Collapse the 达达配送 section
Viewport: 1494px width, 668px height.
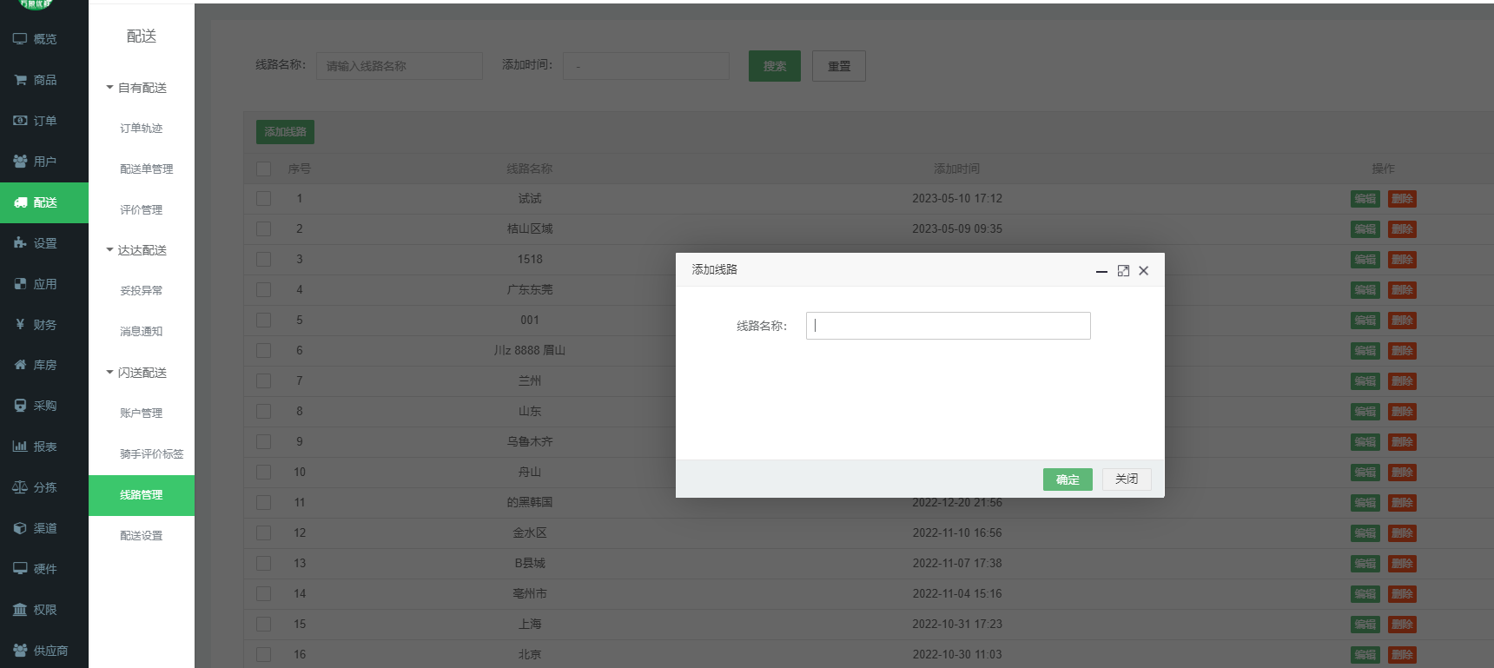click(x=110, y=250)
